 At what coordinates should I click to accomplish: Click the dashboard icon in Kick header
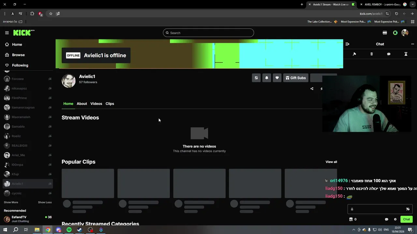pos(385,33)
